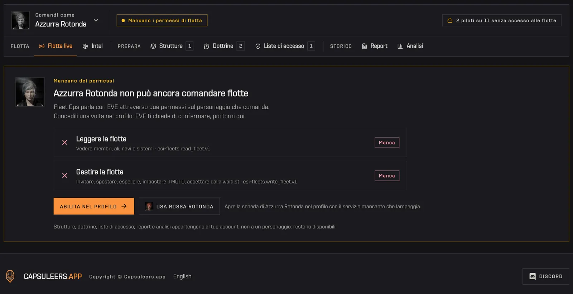The height and width of the screenshot is (294, 573).
Task: Click the Flotta live broadcast icon
Action: (42, 46)
